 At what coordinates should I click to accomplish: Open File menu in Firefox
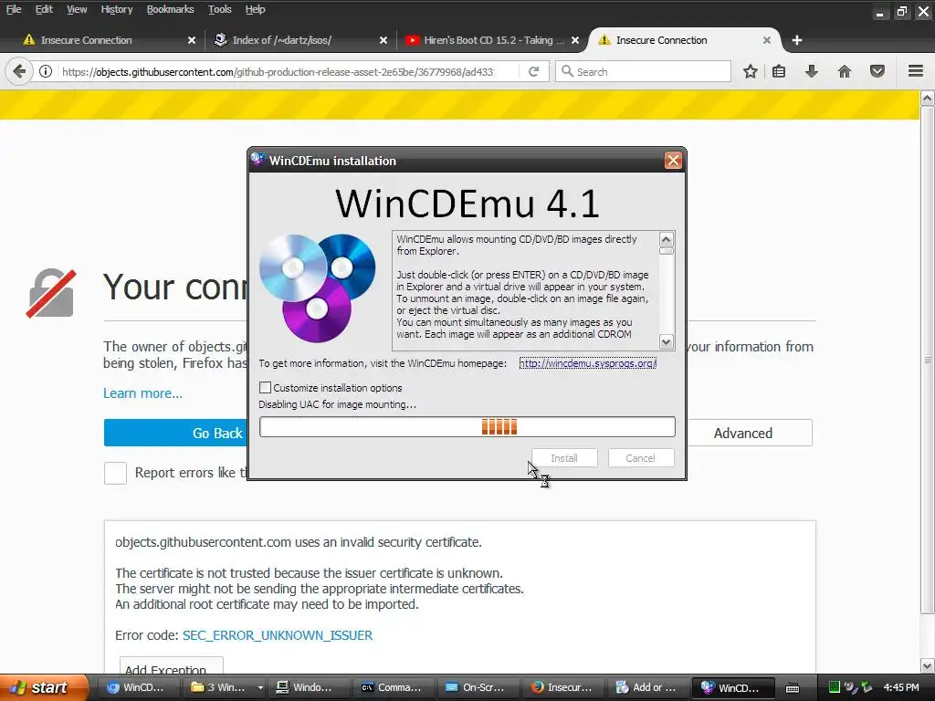click(x=14, y=9)
